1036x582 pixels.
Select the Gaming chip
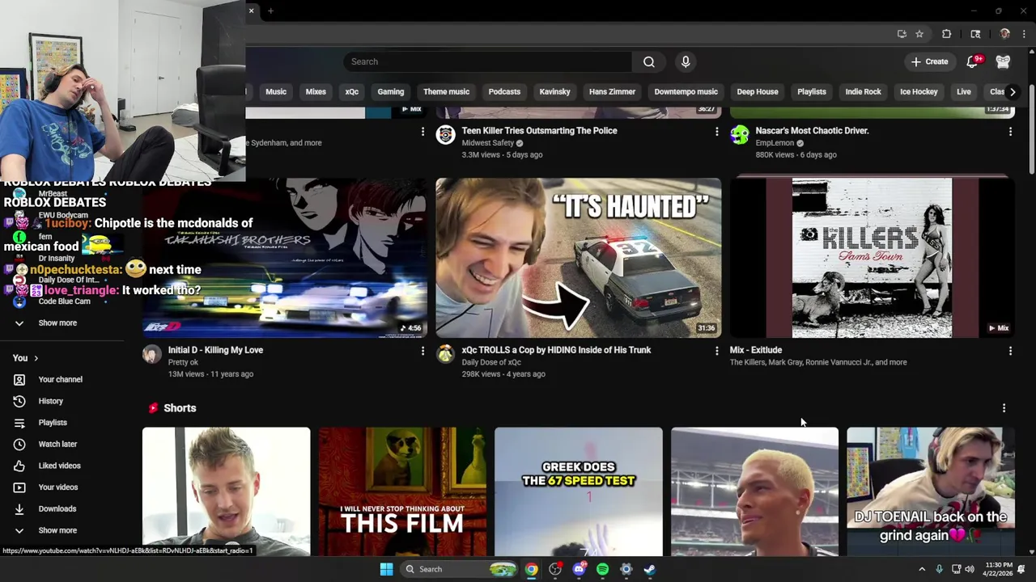coord(390,91)
